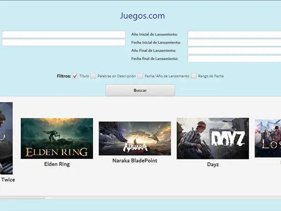The image size is (281, 211).
Task: Click the 'Fecha final de Lanzamiento:' label
Action: [155, 59]
